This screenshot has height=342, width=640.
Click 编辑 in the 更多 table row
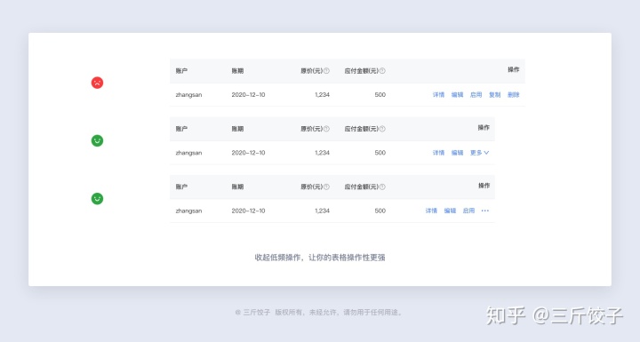[x=457, y=153]
